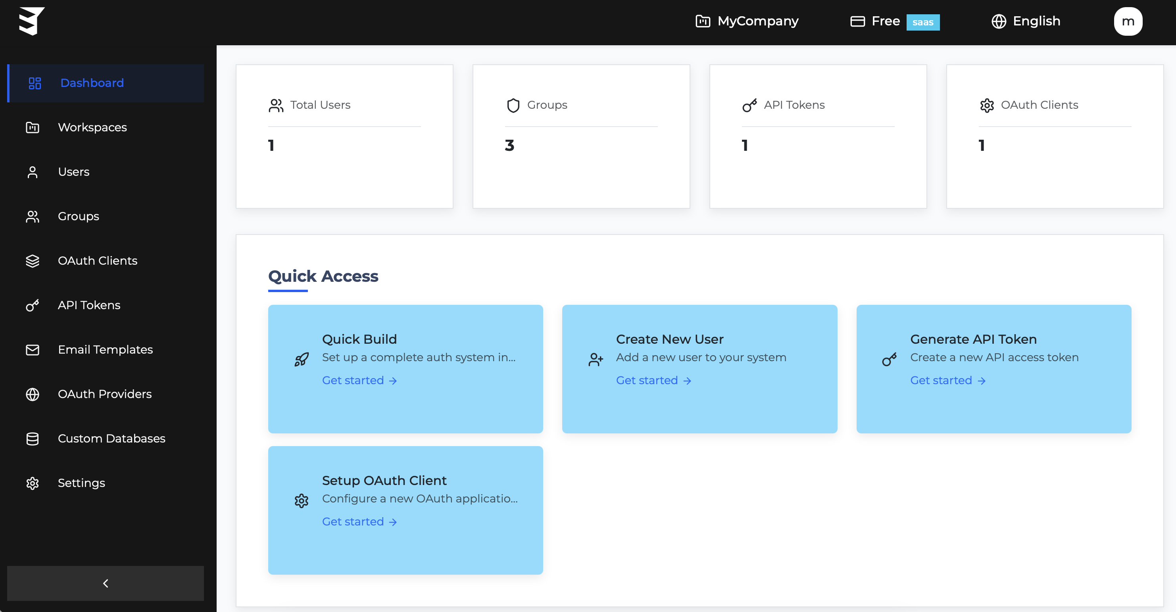Click the gear icon on OAuth Clients stat card
This screenshot has width=1176, height=612.
pyautogui.click(x=986, y=106)
